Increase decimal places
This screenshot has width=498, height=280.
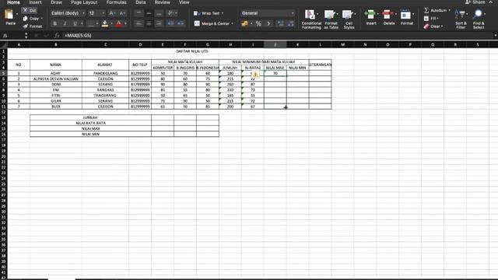(280, 23)
